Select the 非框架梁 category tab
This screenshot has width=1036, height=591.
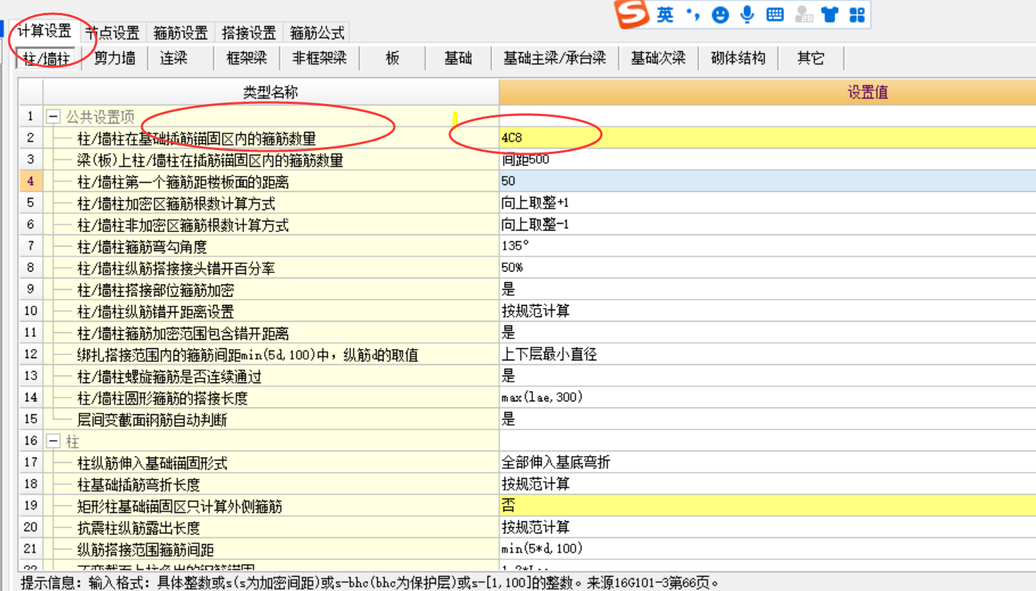(x=319, y=58)
